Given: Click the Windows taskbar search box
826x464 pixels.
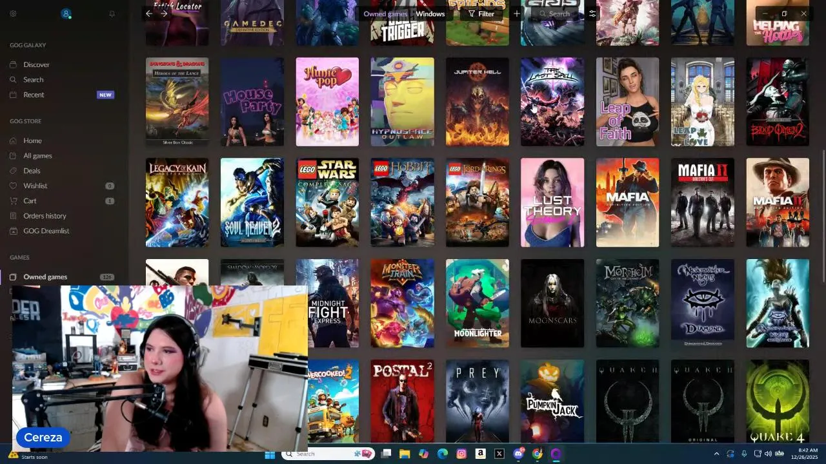Looking at the screenshot, I should click(x=329, y=454).
